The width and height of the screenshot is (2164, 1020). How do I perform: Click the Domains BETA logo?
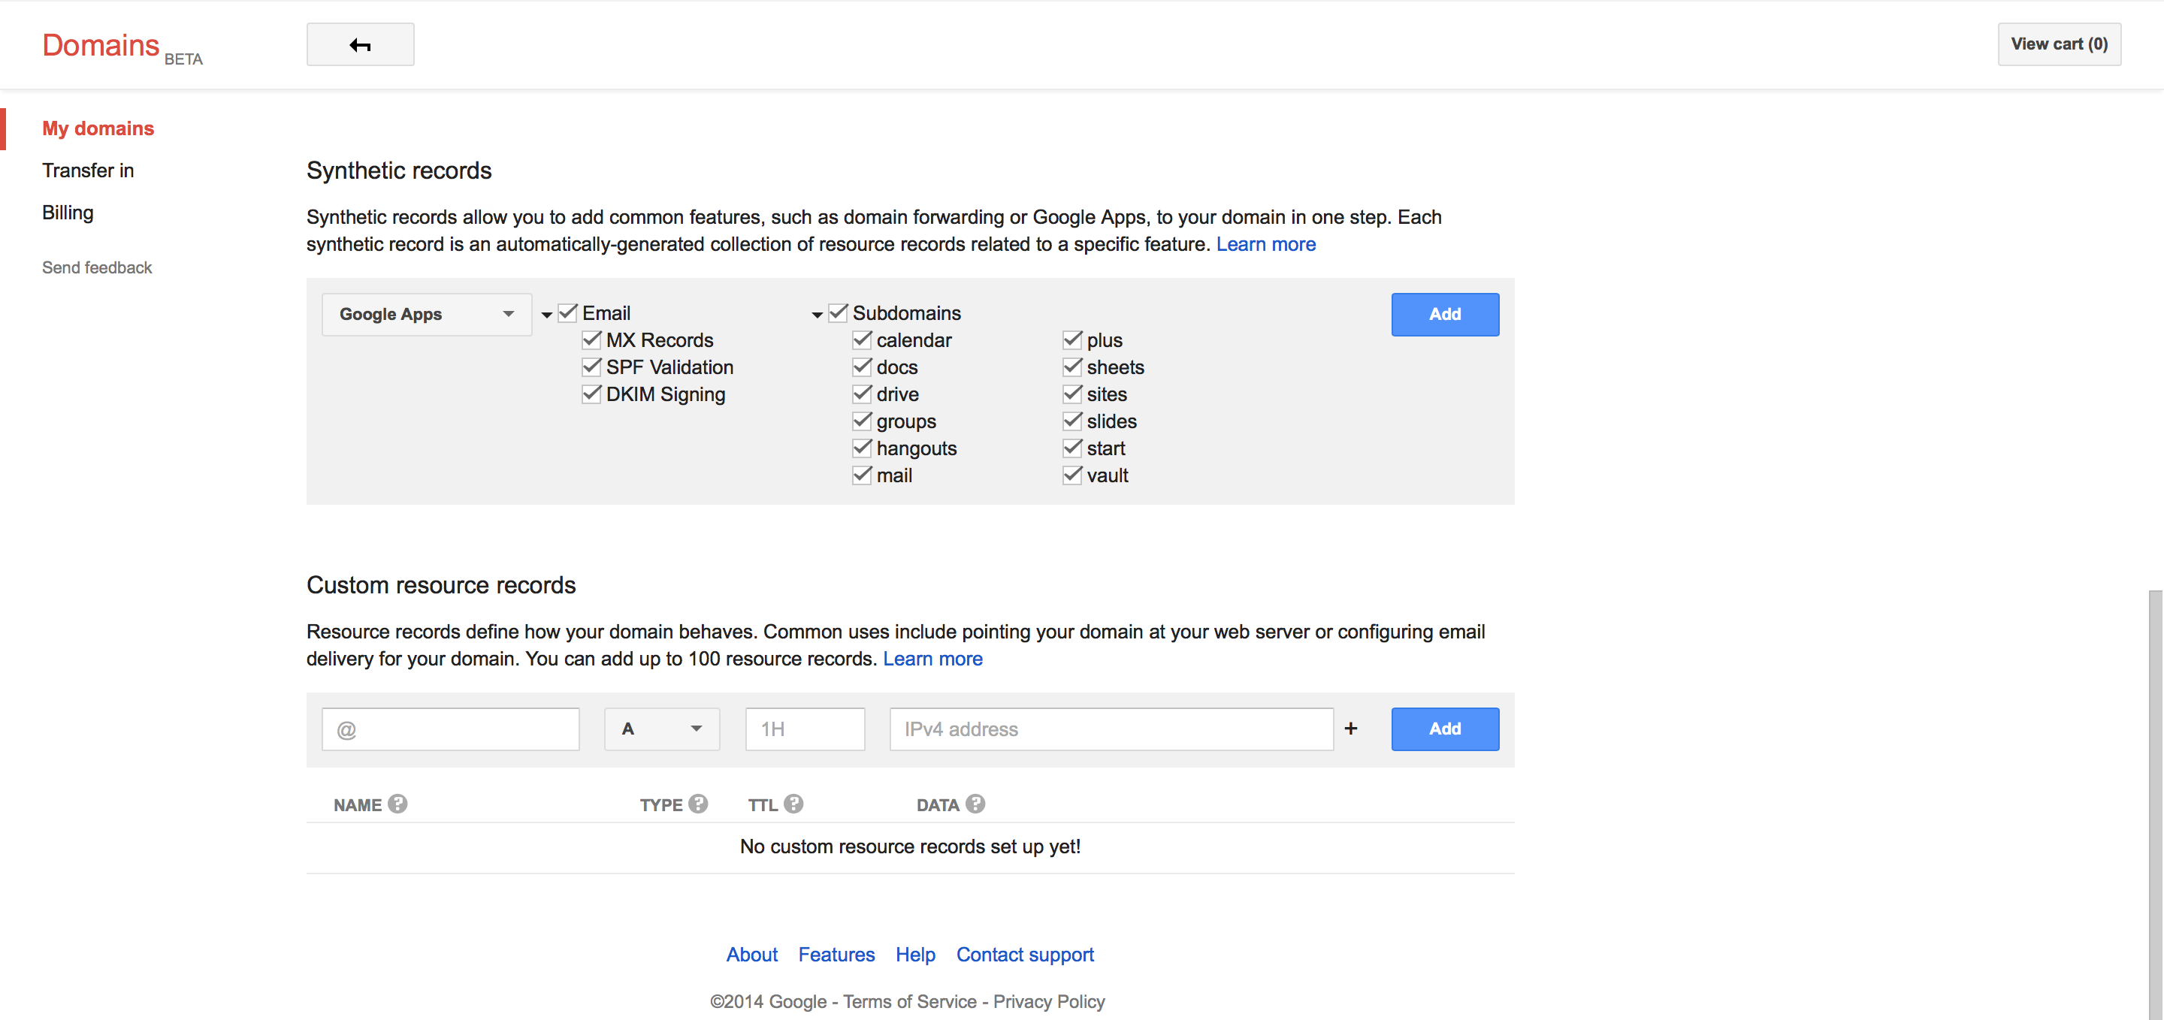pyautogui.click(x=122, y=47)
